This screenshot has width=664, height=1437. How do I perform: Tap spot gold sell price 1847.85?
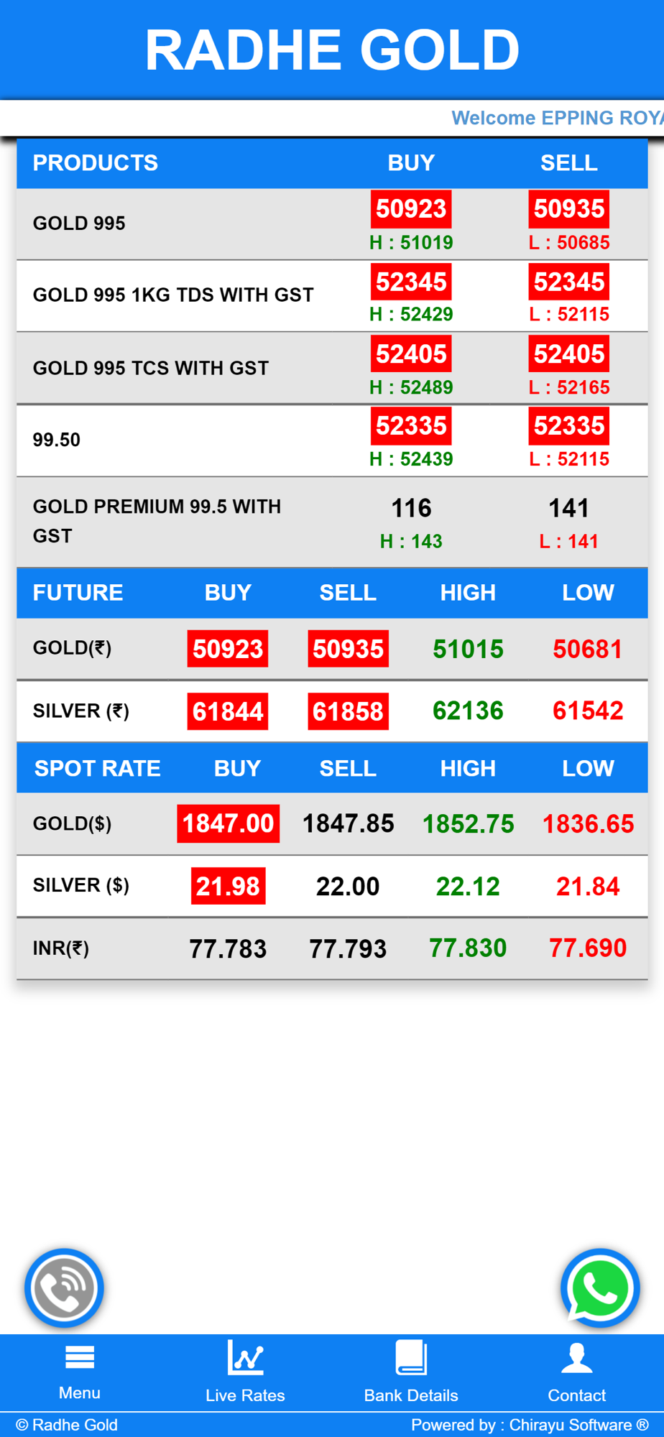(349, 823)
